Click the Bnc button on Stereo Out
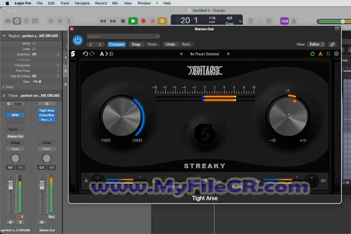 [52, 216]
